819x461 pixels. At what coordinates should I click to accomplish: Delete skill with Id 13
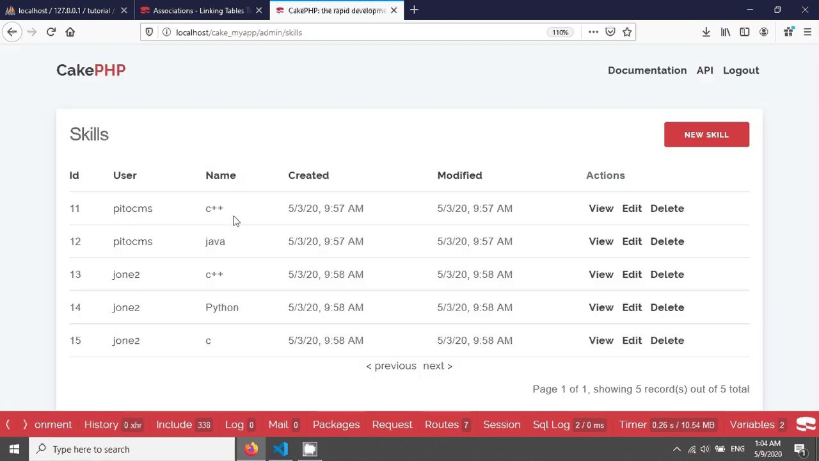point(667,274)
